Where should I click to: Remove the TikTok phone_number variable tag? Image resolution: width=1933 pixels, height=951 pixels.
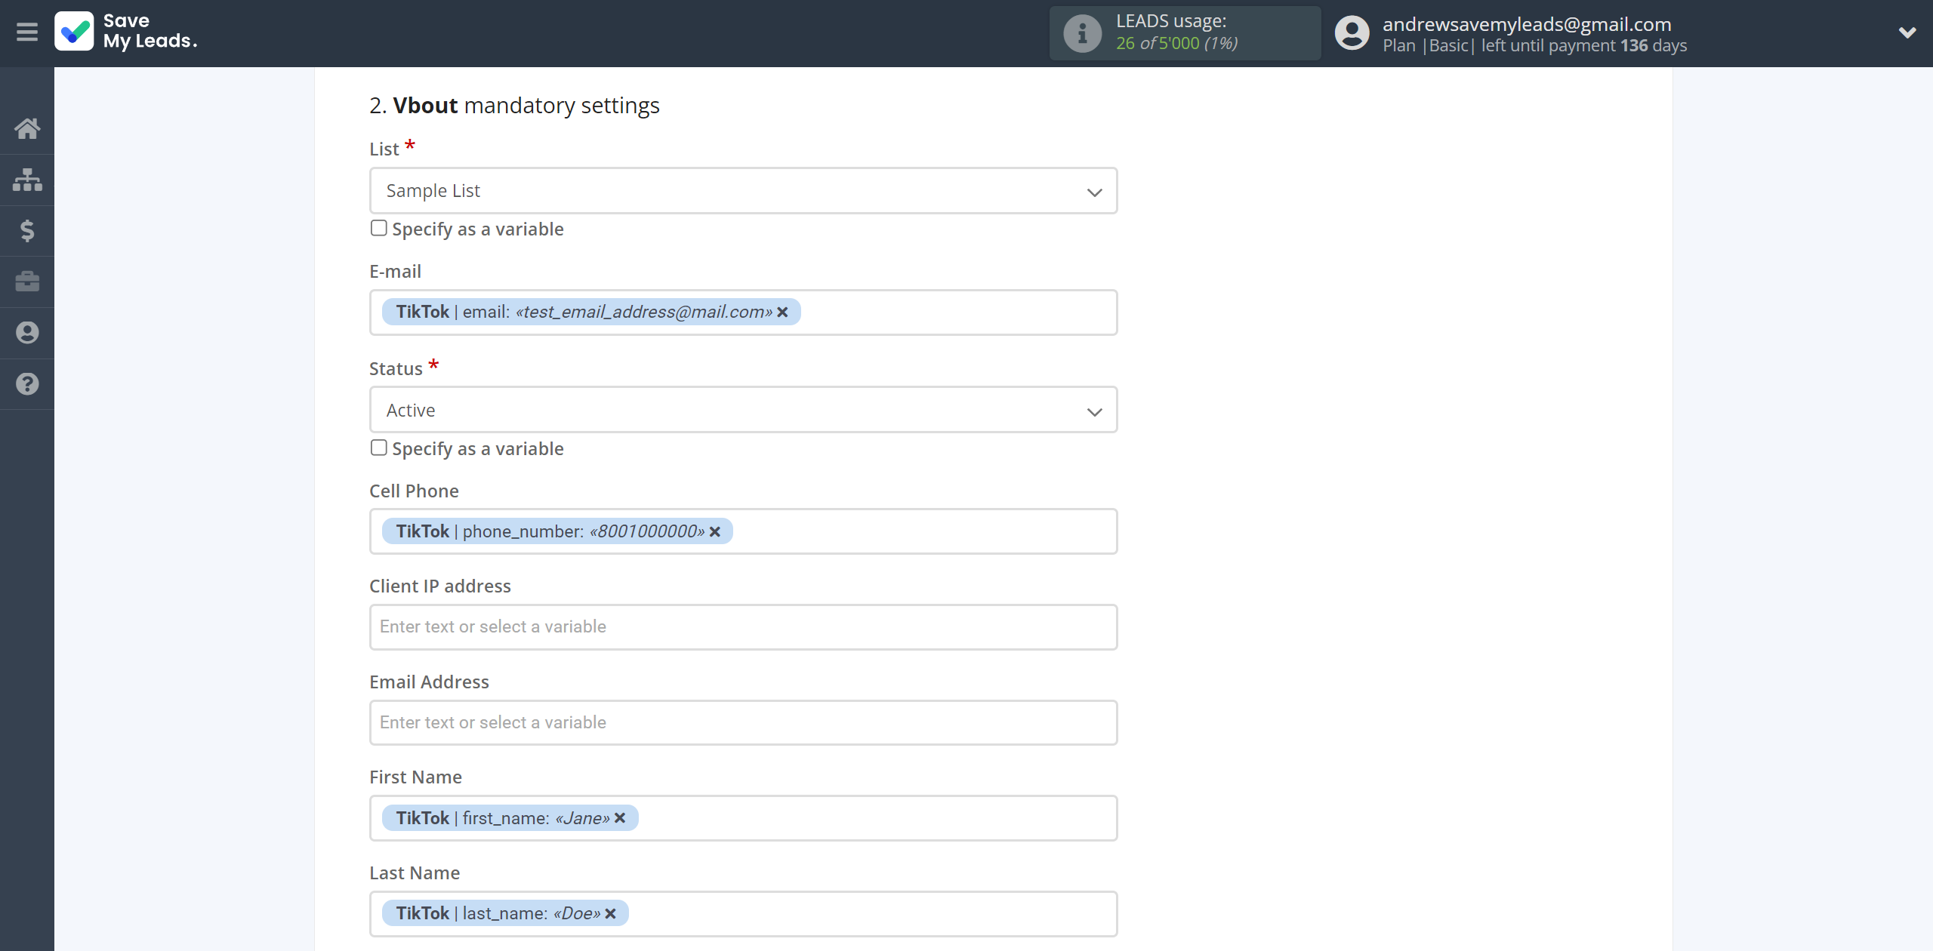tap(715, 532)
